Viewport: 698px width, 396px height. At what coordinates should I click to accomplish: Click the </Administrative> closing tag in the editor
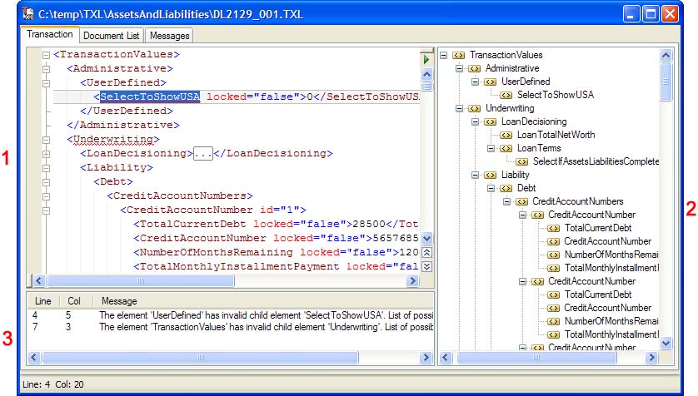click(x=123, y=125)
